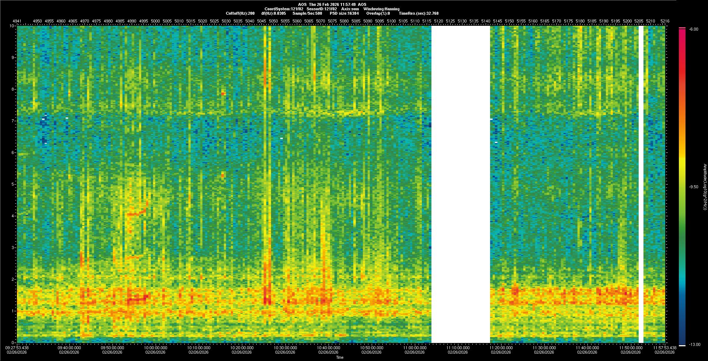Click the TimeRes.(sec):32.768 header text

419,13
